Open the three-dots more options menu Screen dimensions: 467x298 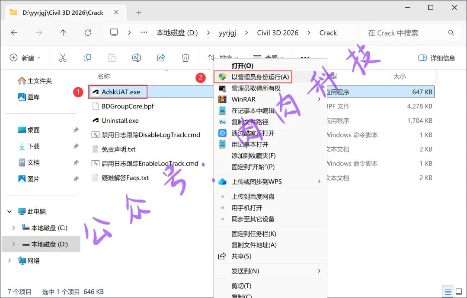(305, 57)
